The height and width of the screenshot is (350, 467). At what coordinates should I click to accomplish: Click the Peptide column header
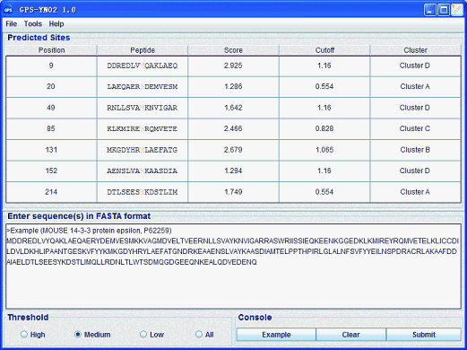pyautogui.click(x=143, y=50)
